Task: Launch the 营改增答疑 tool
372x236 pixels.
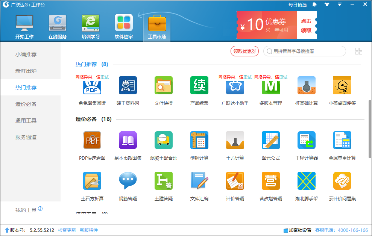Action: coord(271,181)
